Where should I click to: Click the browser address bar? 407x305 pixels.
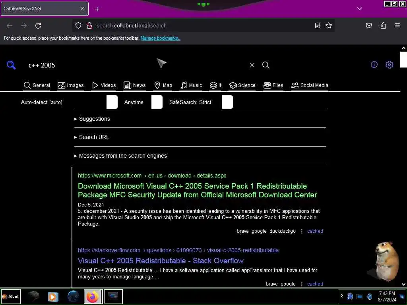pos(203,25)
